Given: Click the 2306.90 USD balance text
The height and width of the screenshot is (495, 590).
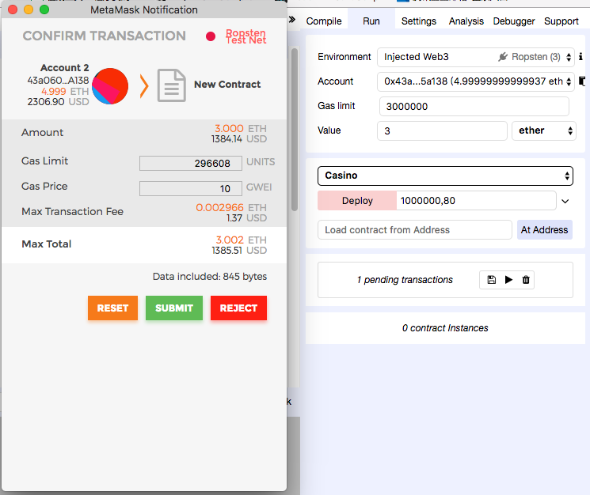Looking at the screenshot, I should point(58,102).
